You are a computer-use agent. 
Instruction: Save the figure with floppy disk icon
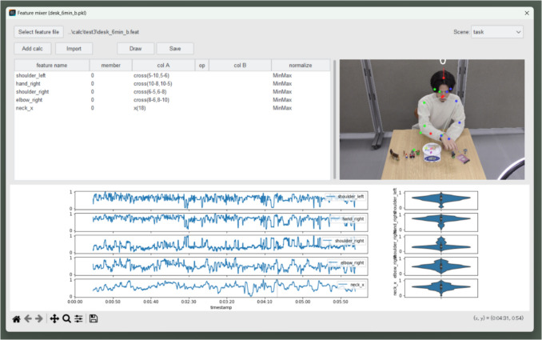[x=94, y=318]
